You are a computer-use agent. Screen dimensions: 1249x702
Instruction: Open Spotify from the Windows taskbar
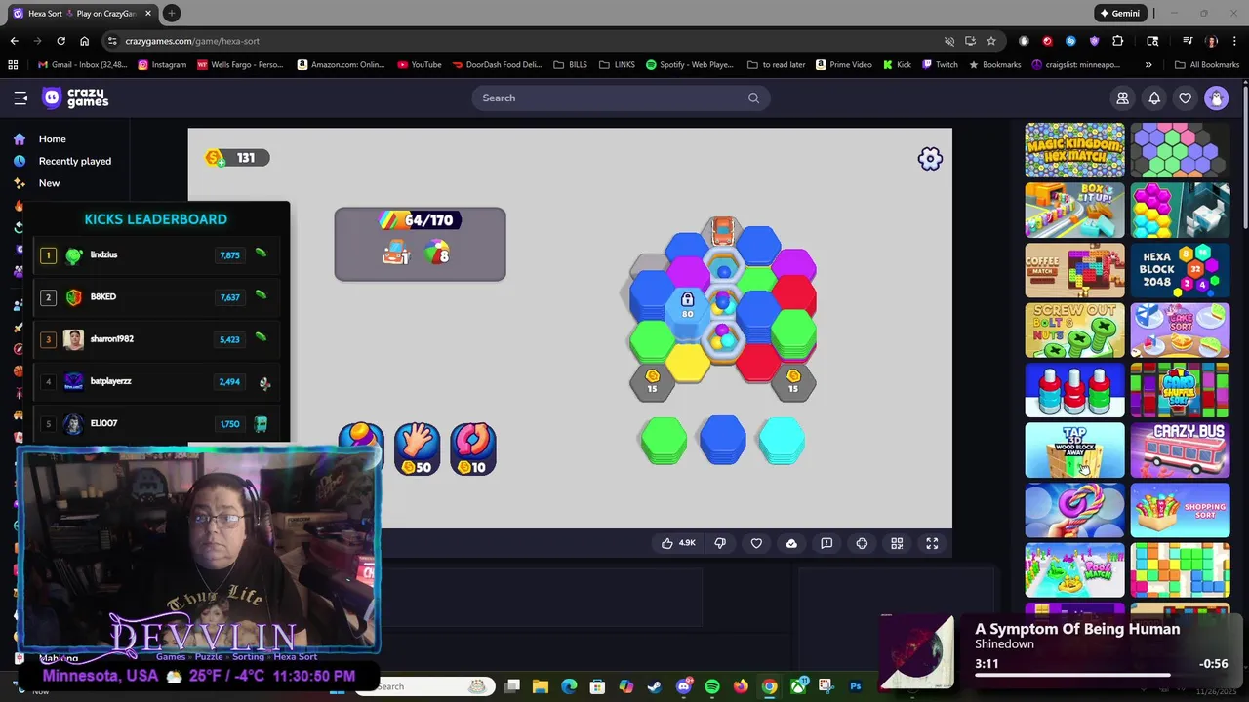coord(711,686)
